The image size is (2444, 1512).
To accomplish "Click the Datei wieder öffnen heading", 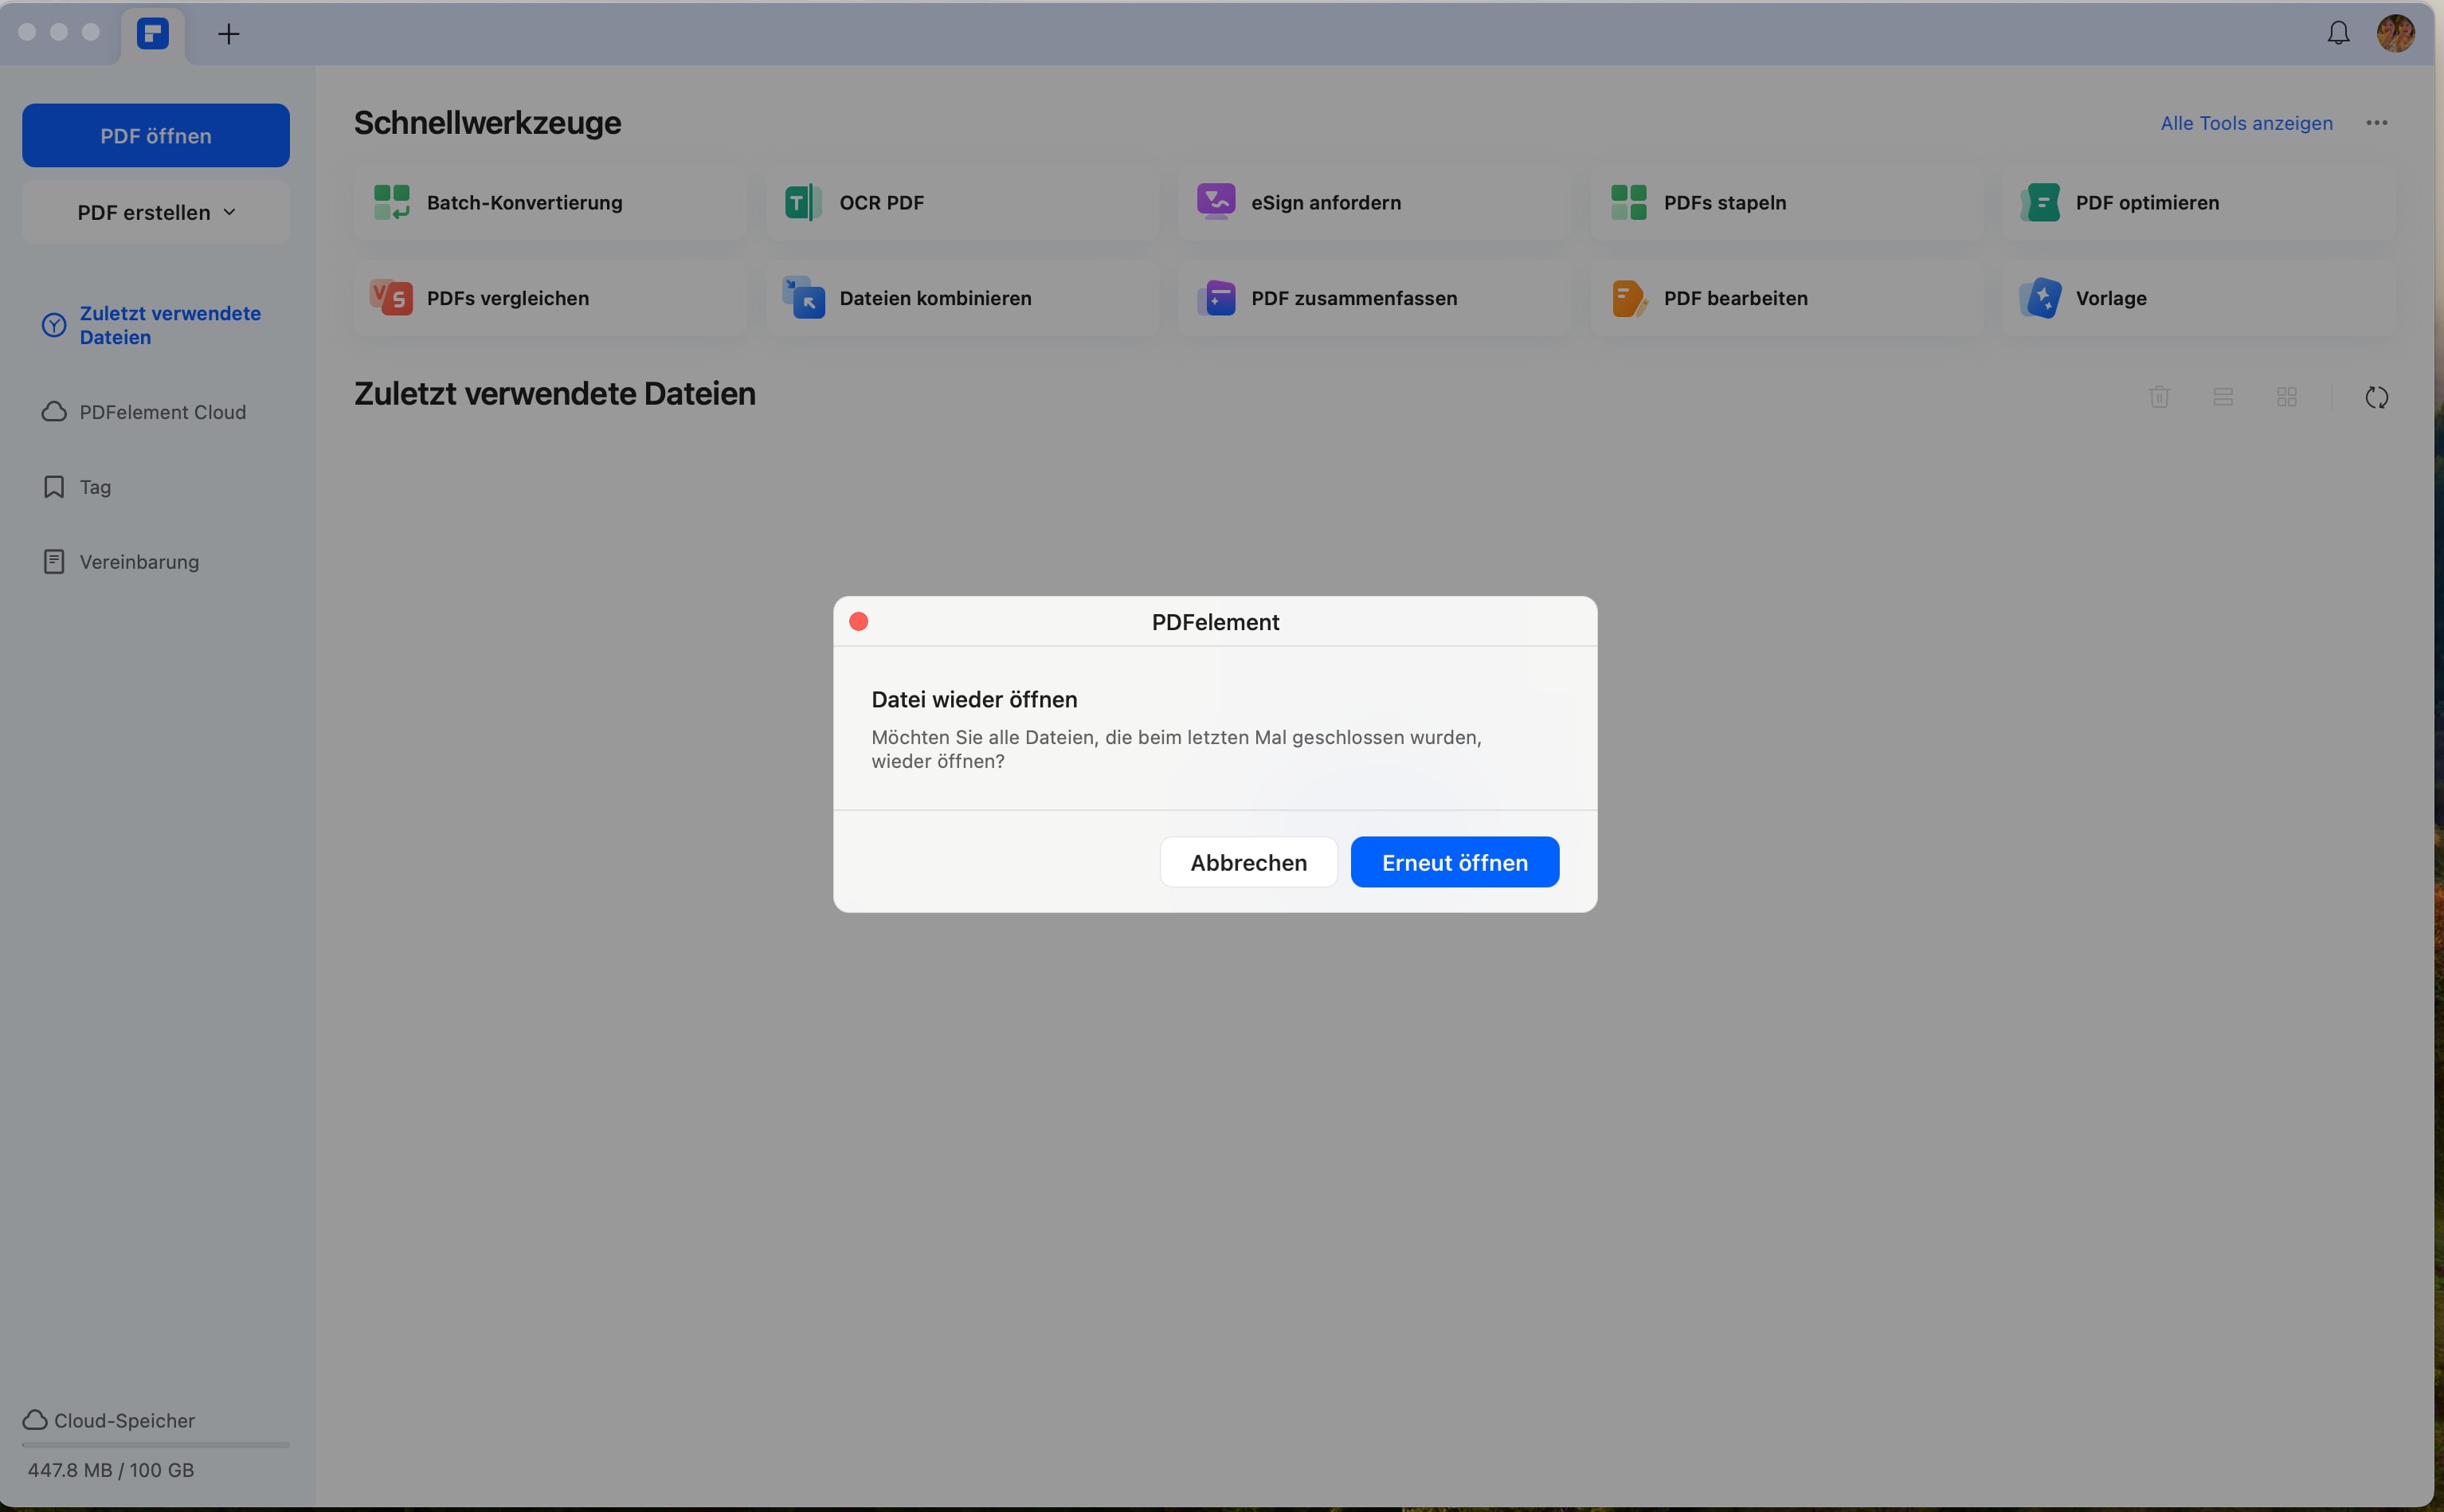I will (x=974, y=699).
